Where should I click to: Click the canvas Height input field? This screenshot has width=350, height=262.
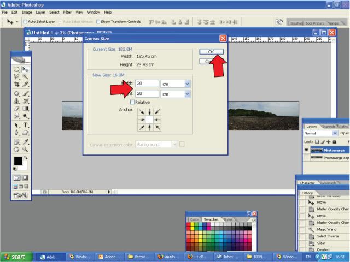tap(147, 93)
